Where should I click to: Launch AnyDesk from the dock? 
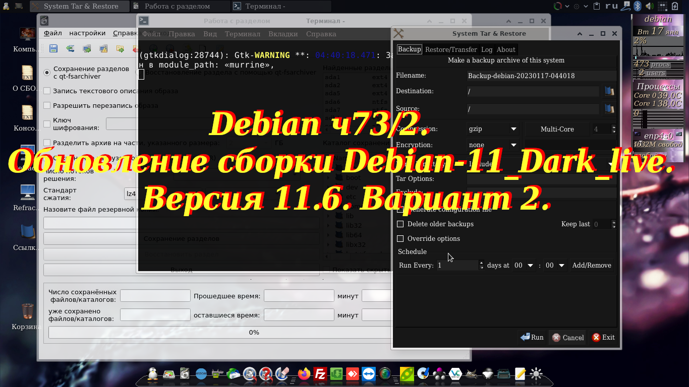[x=352, y=373]
